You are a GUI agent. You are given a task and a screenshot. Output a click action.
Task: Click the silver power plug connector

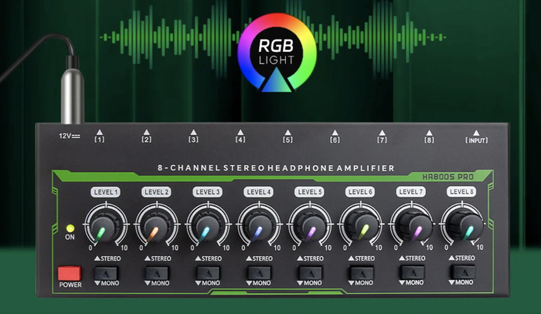coord(72,97)
